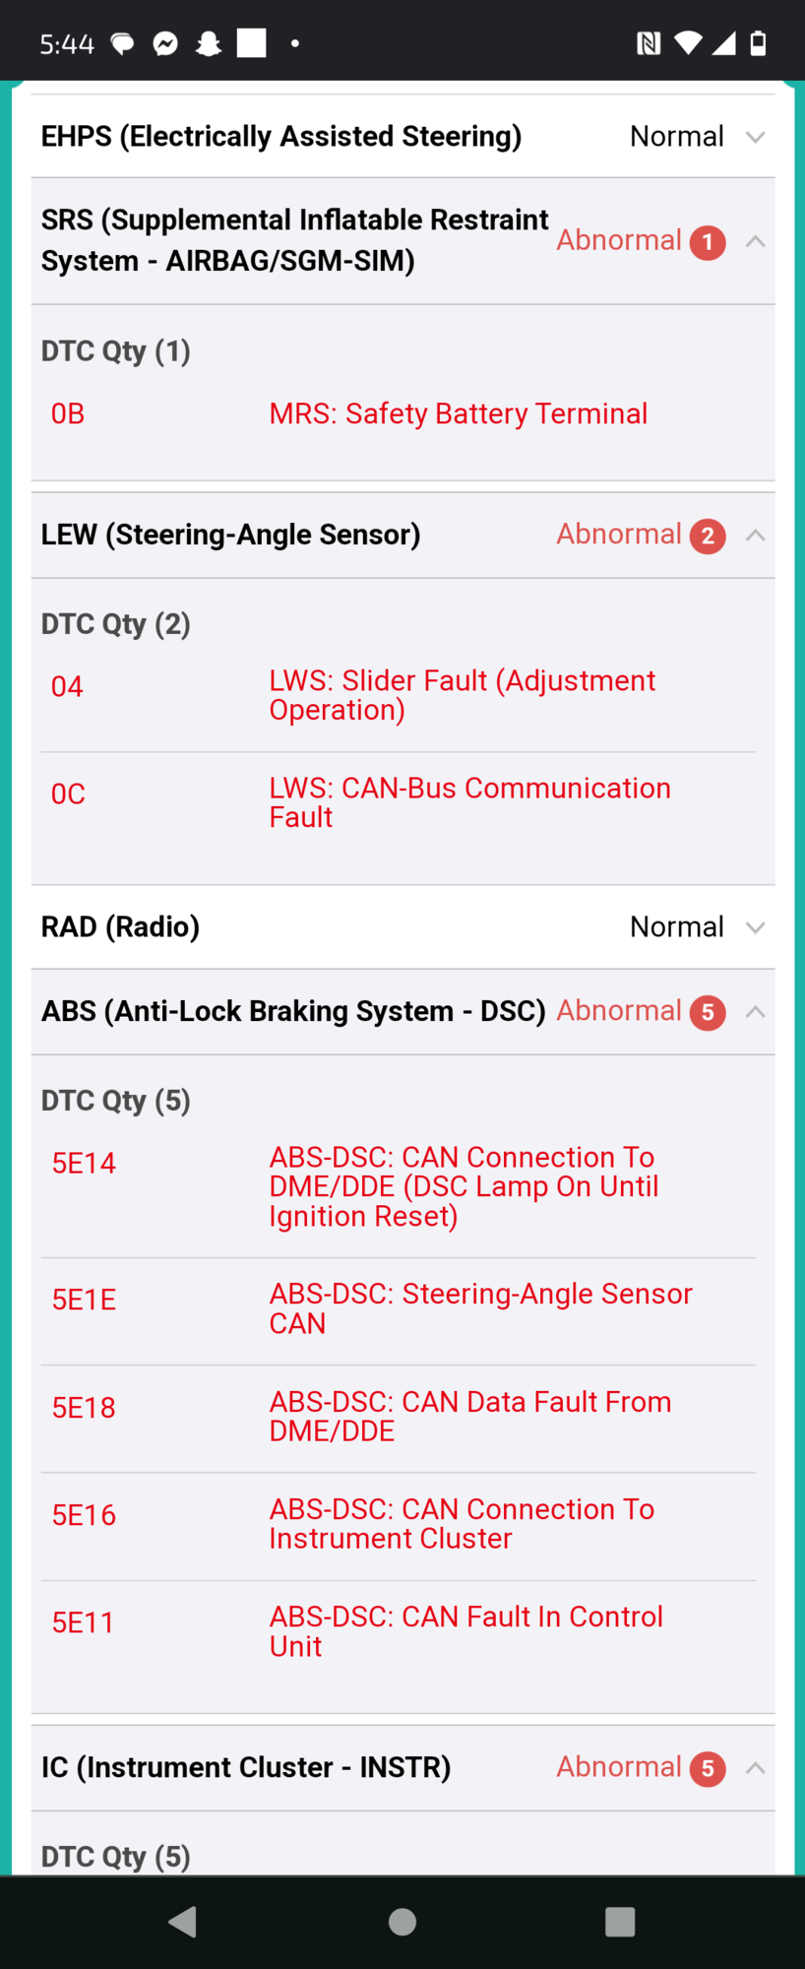Tap the Android back navigation button
805x1969 pixels.
point(183,1921)
